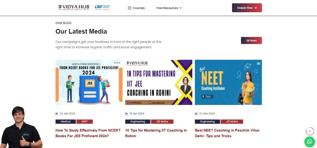Screen dimensions: 317x148
Task: Click the All News button
Action: tap(251, 40)
